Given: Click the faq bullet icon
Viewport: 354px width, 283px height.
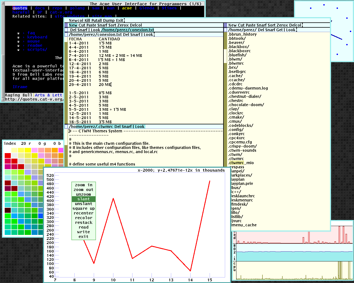Looking at the screenshot, I should [19, 33].
